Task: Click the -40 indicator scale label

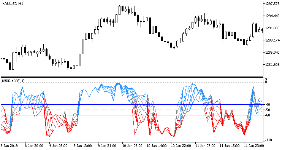Action: tap(268, 104)
